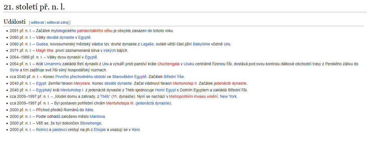The width and height of the screenshot is (367, 151).
Task: Click 'Uru' link in the Gudea row
Action: tap(227, 44)
